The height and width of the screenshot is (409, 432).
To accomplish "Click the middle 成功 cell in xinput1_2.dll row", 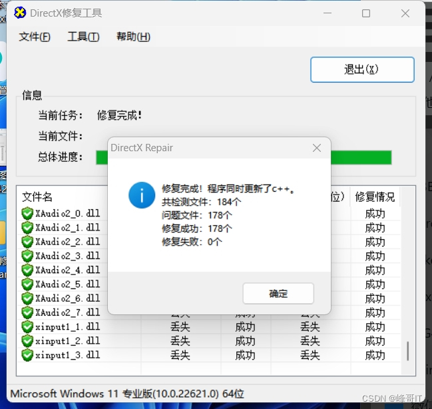I will [245, 342].
